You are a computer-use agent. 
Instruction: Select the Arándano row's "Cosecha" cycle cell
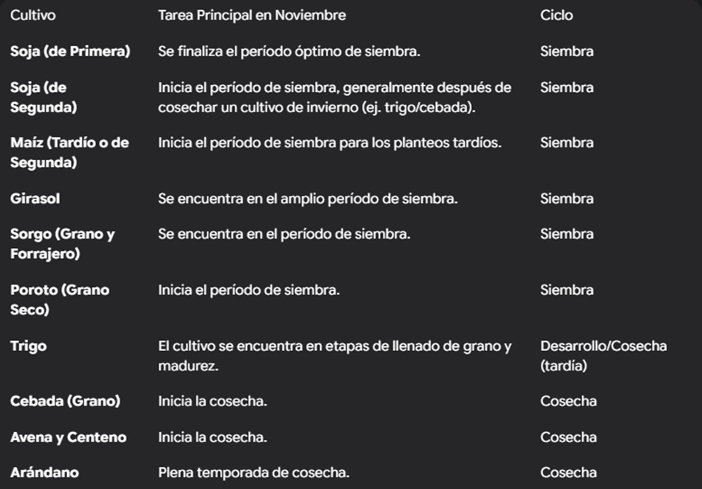(x=568, y=473)
